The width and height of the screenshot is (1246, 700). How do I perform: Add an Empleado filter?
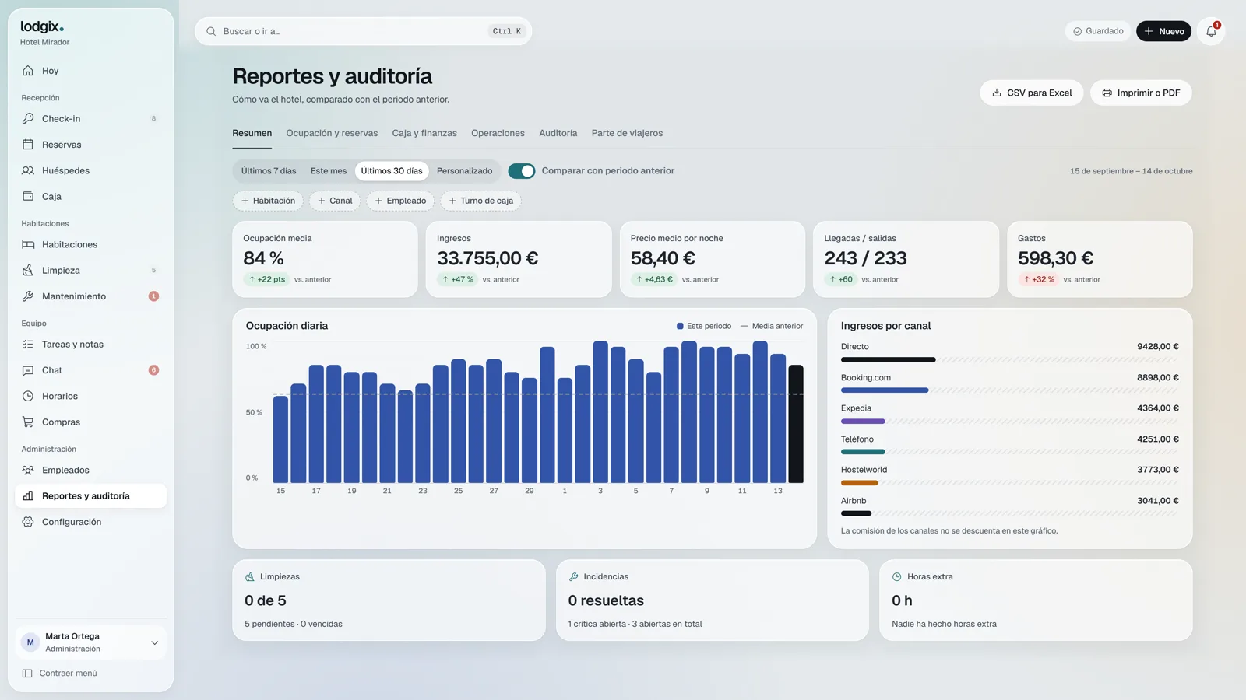click(400, 201)
